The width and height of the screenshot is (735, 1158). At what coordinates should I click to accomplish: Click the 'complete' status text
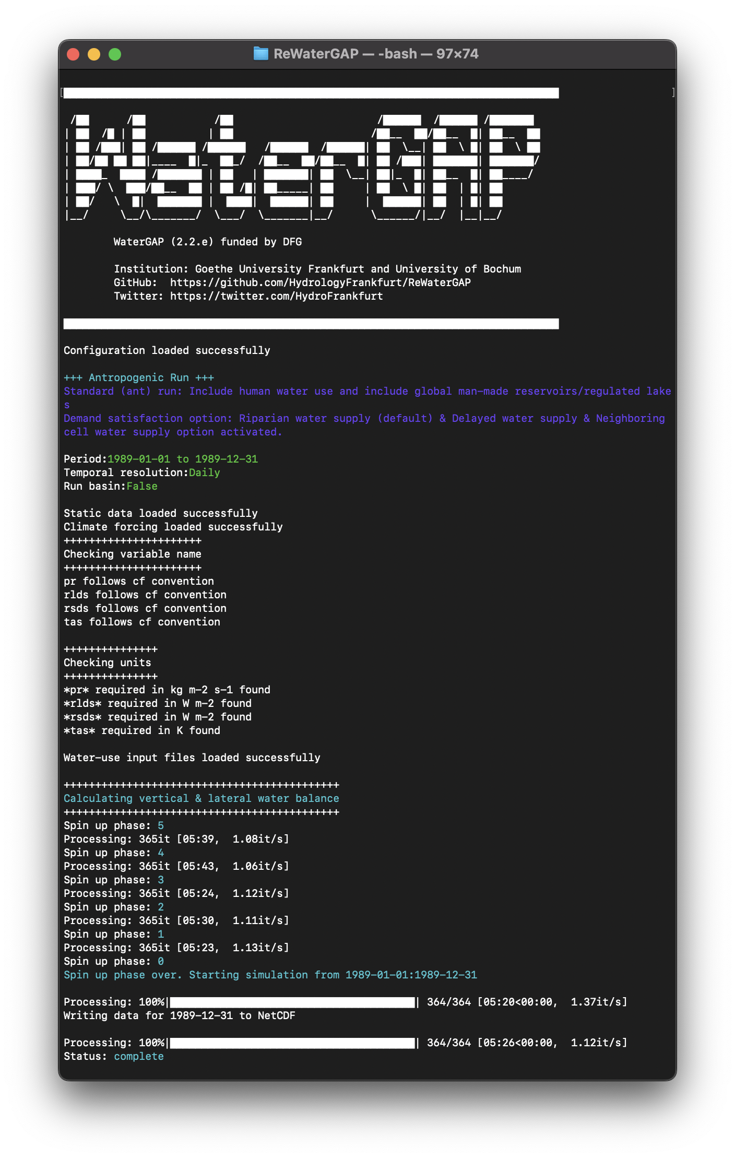(x=139, y=1056)
